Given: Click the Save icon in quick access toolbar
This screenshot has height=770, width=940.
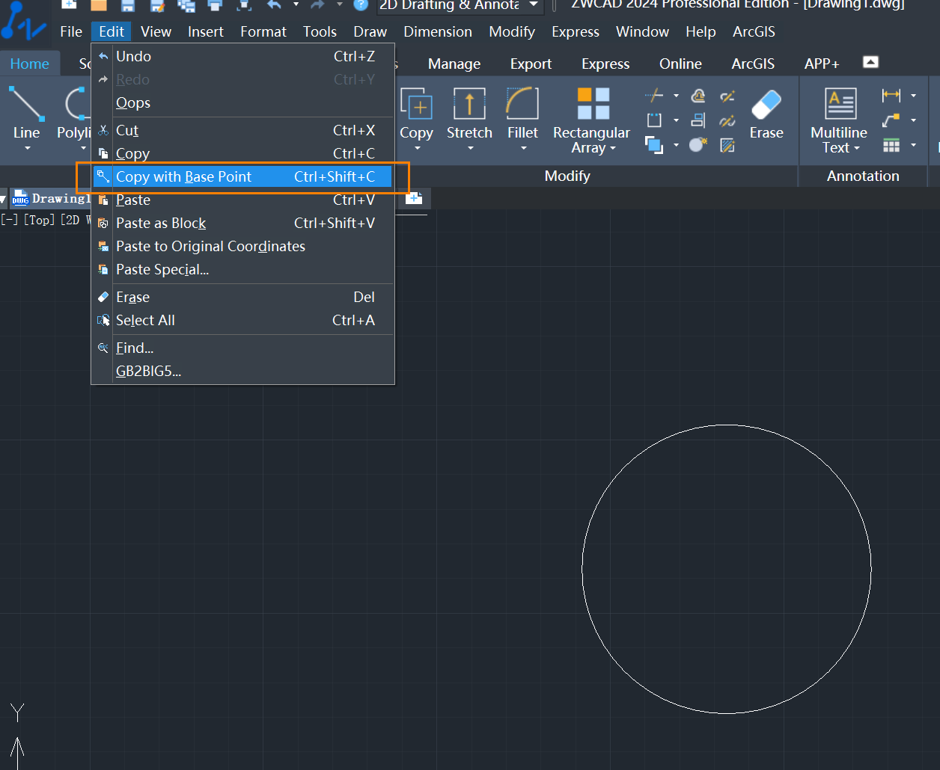Looking at the screenshot, I should [x=128, y=5].
